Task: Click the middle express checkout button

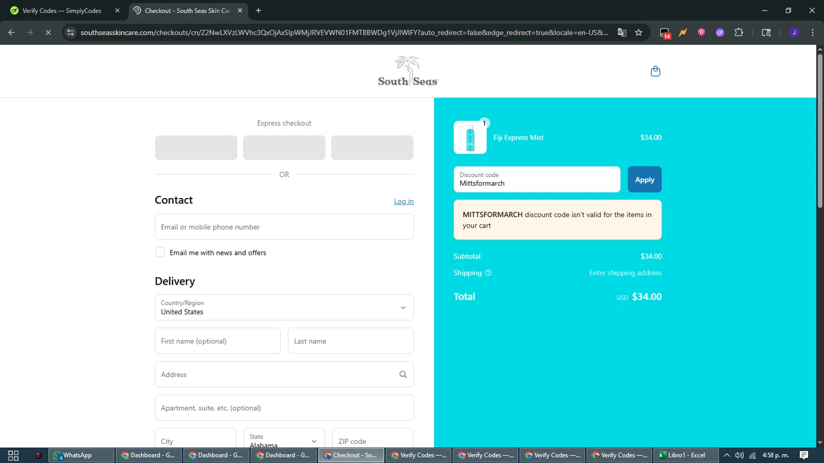Action: (284, 148)
